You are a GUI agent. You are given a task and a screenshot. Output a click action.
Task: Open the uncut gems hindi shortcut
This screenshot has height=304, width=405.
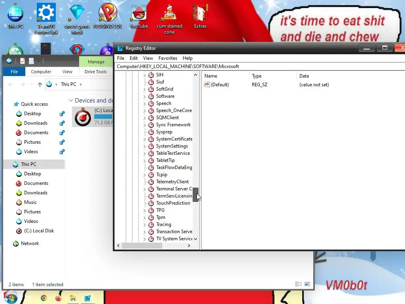point(77,18)
